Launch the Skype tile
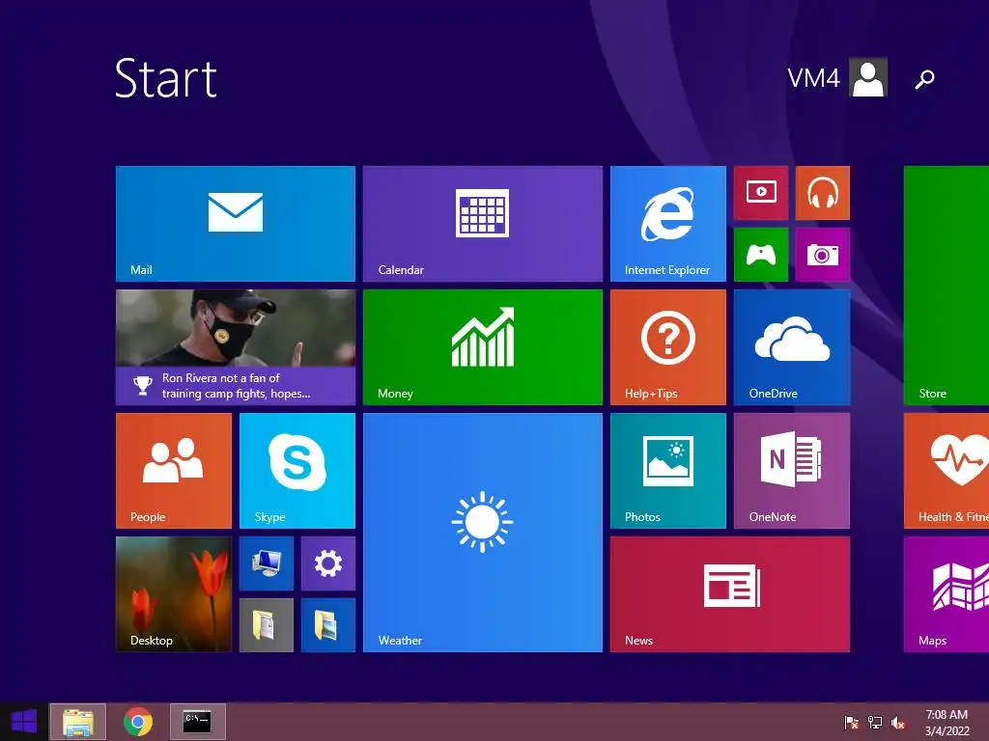The height and width of the screenshot is (741, 989). coord(297,471)
